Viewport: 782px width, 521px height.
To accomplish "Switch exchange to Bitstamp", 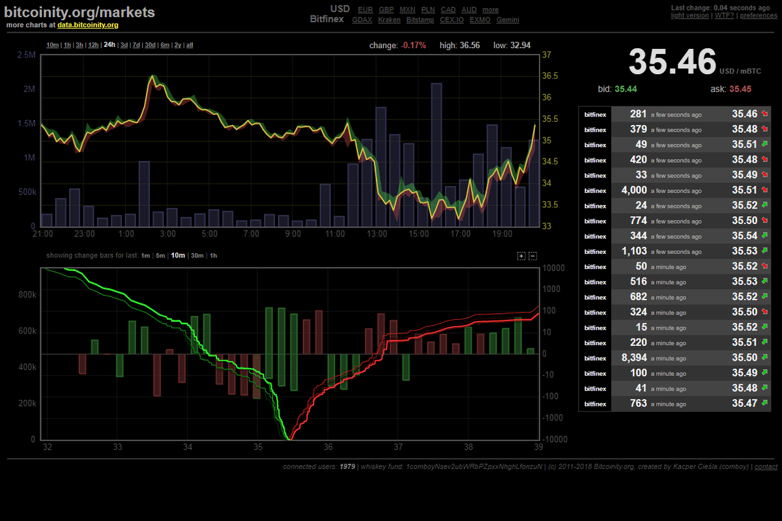I will point(420,20).
